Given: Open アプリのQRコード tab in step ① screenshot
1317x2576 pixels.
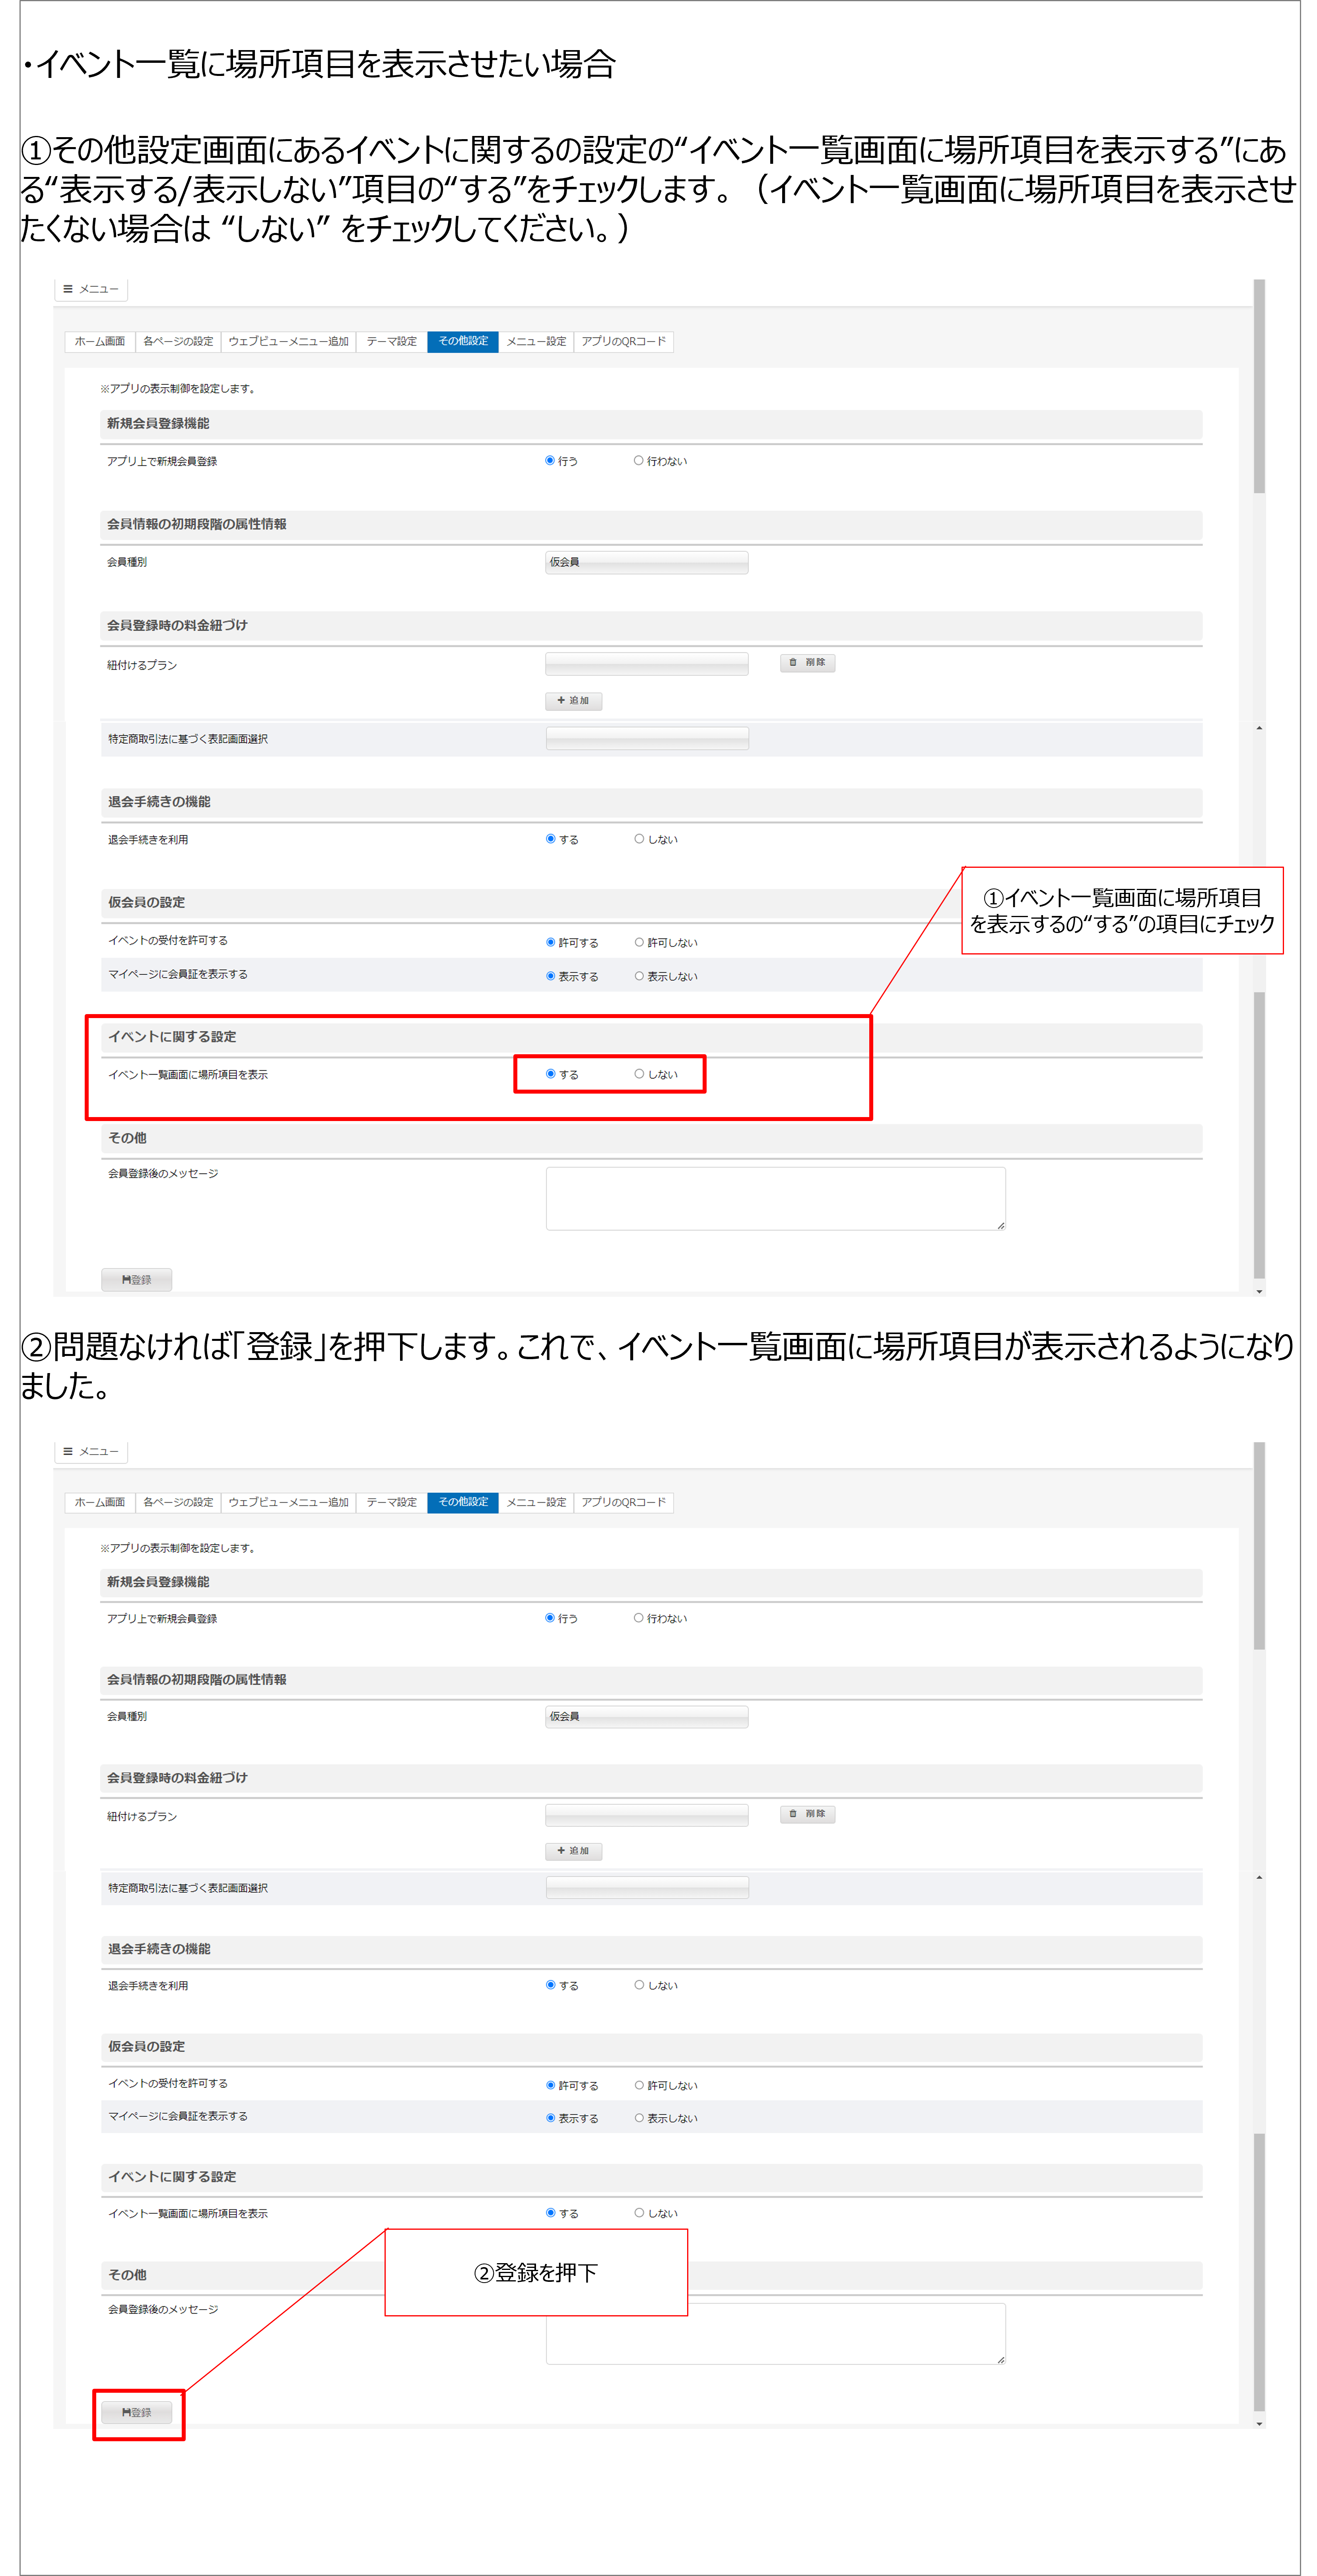Looking at the screenshot, I should [623, 341].
